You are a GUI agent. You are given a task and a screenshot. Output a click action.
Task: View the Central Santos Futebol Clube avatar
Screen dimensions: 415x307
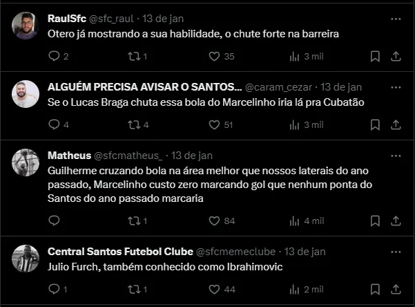point(26,258)
